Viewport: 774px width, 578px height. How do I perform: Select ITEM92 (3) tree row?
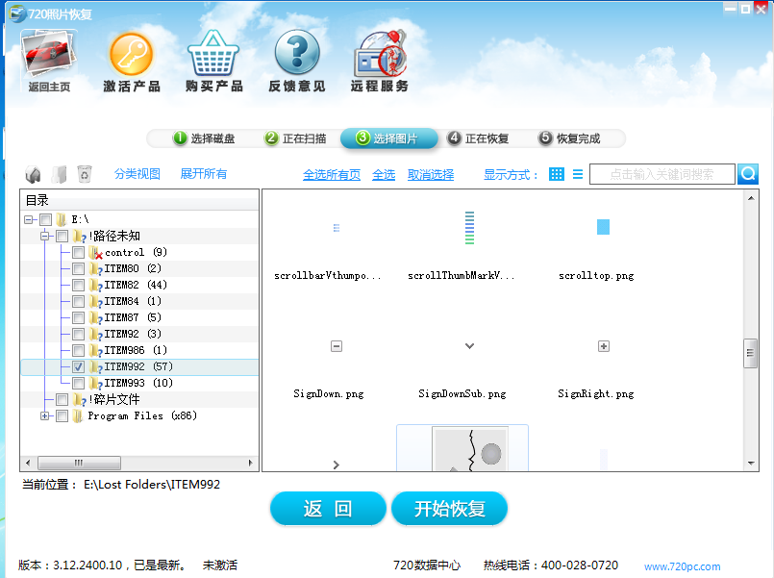point(139,334)
